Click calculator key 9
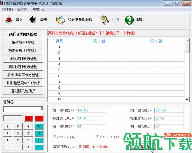The width and height of the screenshot is (192, 153). [x=28, y=126]
